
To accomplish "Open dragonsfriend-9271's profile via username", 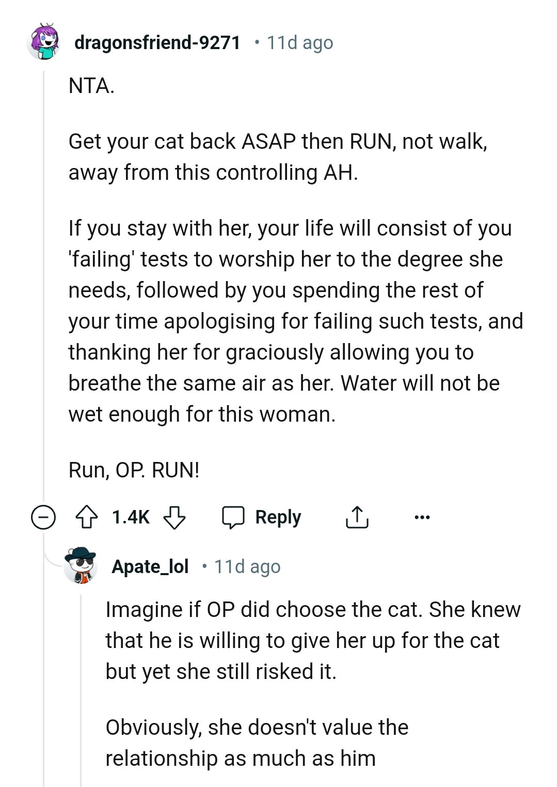I will [157, 43].
